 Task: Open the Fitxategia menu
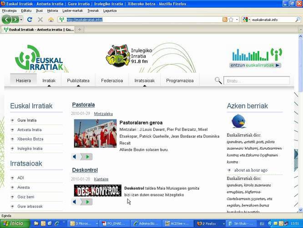click(x=9, y=11)
